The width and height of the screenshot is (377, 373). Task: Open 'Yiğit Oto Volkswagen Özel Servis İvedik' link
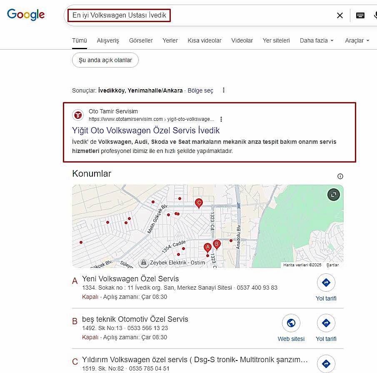pos(146,130)
